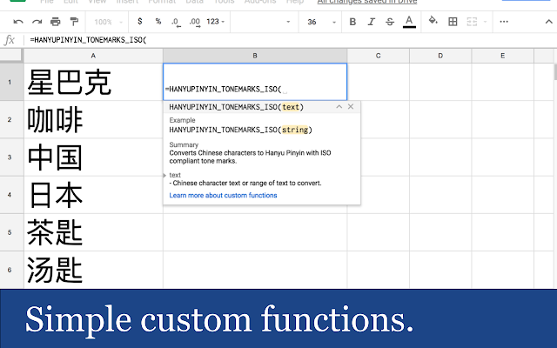Decrease decimal places
Screen dimensions: 557x348
[176, 23]
